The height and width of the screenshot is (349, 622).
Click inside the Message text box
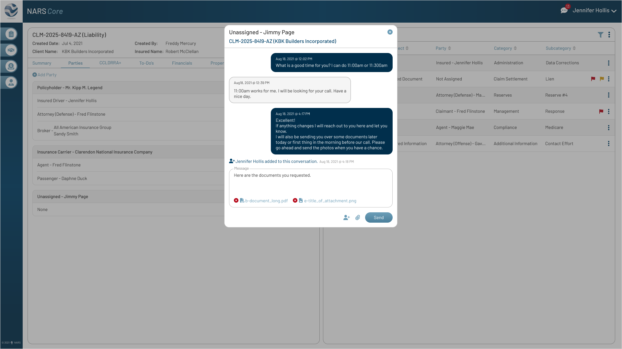(310, 184)
